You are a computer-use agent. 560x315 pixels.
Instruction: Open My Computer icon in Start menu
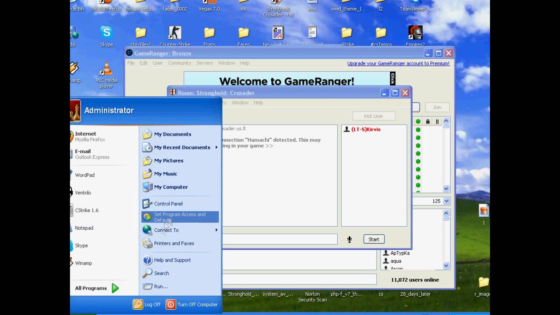147,187
